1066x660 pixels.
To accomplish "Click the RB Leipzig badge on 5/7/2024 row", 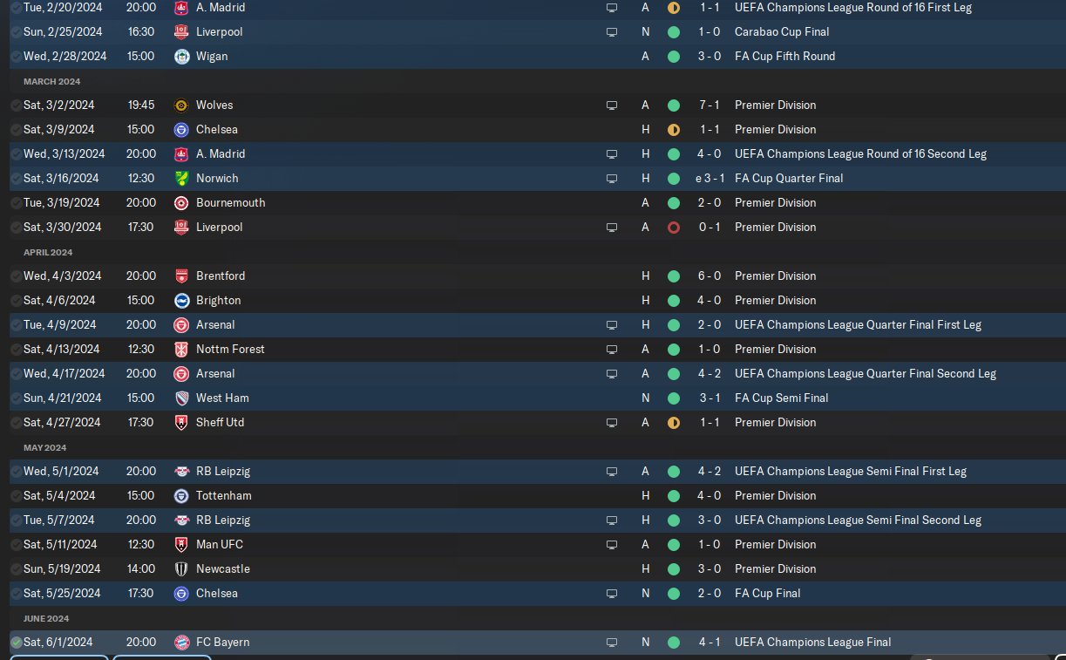I will pos(181,521).
